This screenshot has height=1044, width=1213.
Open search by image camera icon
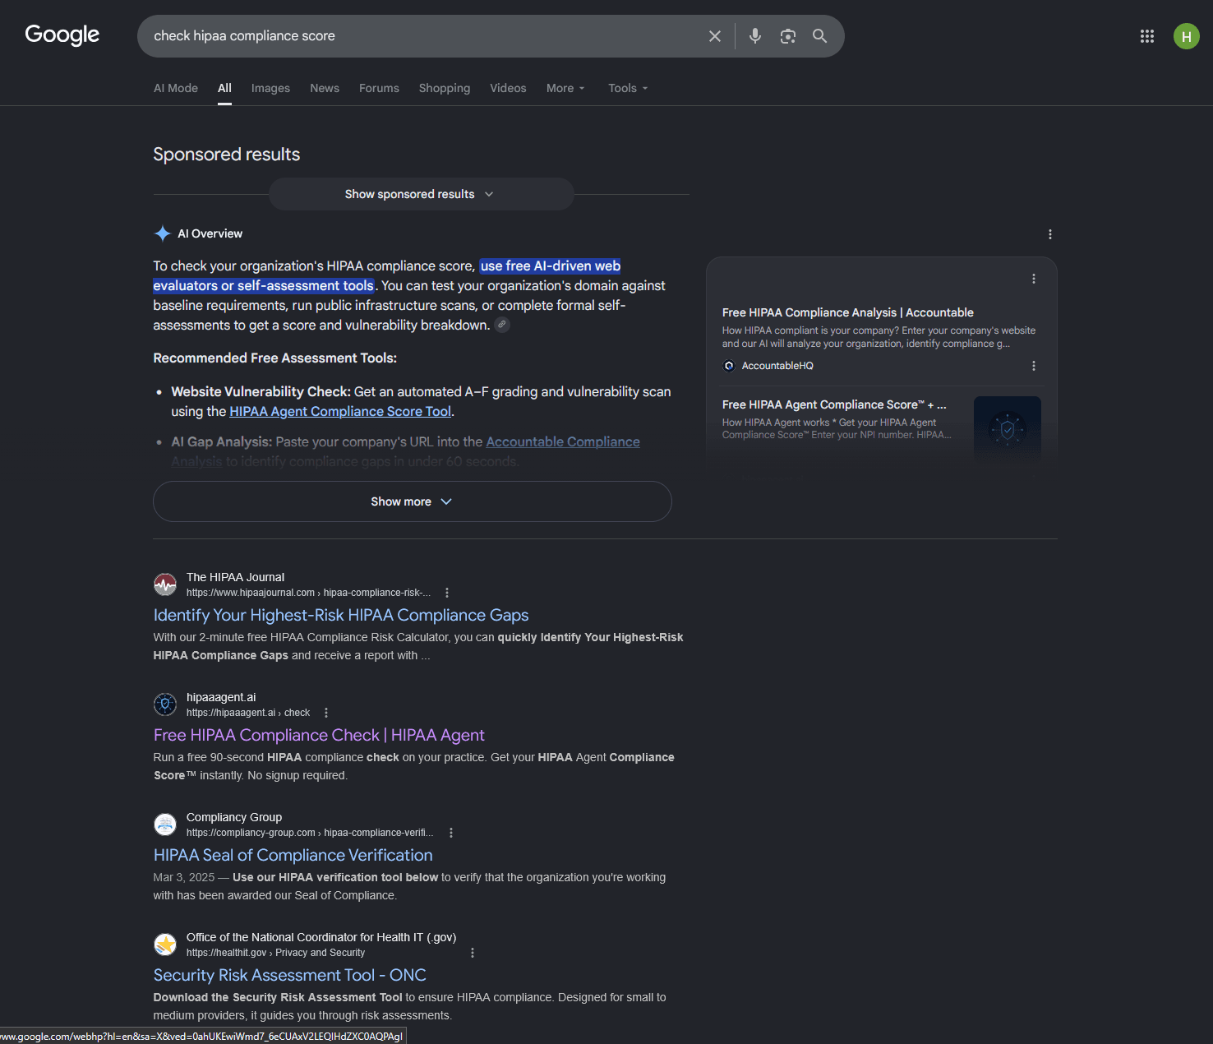coord(788,36)
